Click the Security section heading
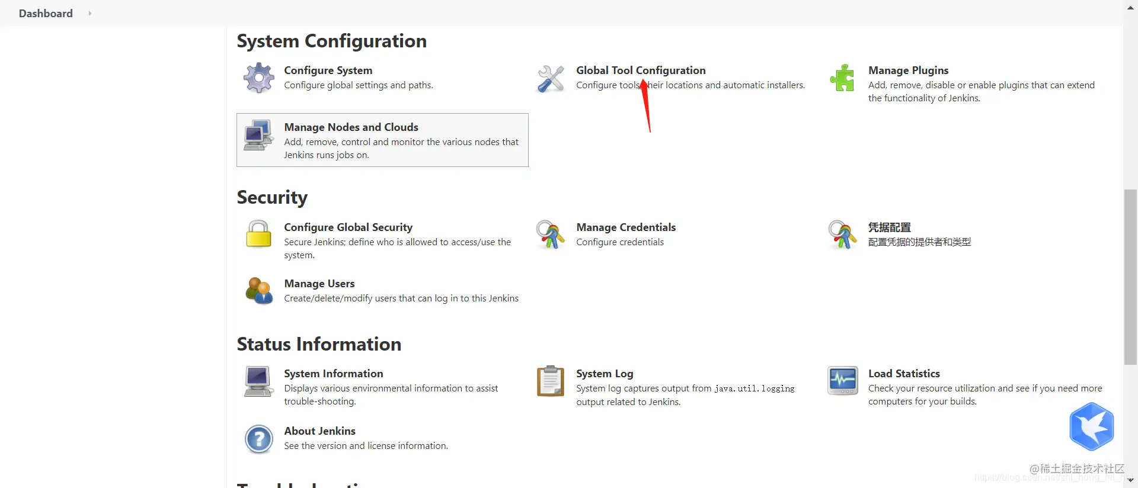The width and height of the screenshot is (1138, 488). coord(272,197)
